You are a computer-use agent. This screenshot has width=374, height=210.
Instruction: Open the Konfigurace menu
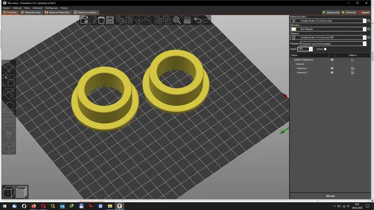click(x=51, y=8)
